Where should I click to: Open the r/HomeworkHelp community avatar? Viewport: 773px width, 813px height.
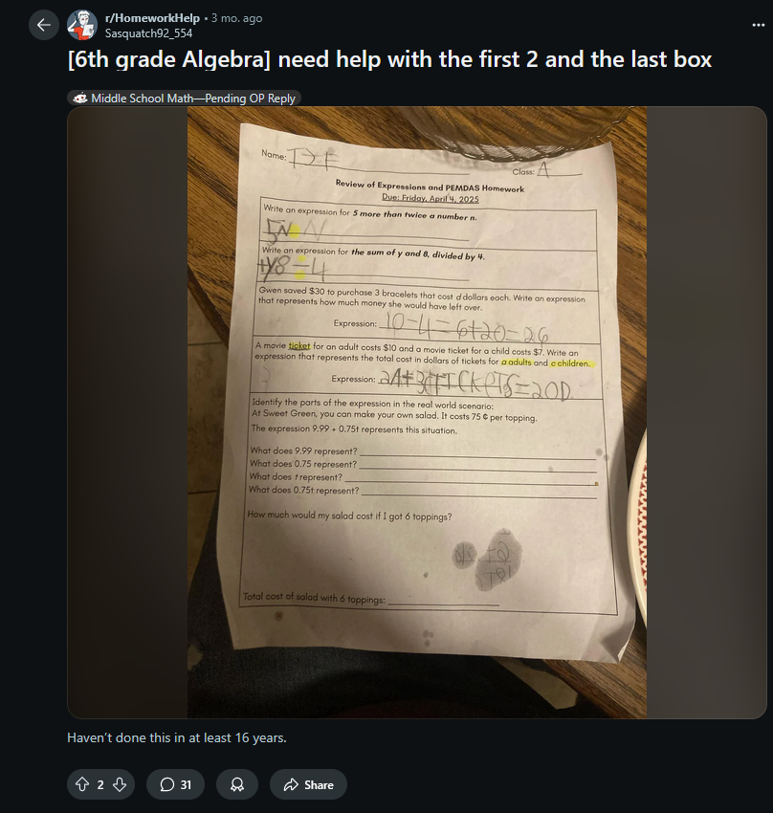coord(82,25)
